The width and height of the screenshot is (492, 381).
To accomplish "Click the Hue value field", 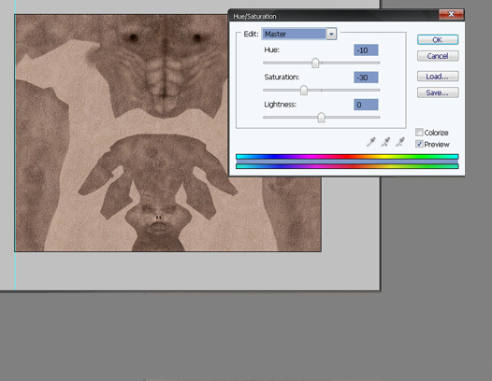I will [x=366, y=50].
